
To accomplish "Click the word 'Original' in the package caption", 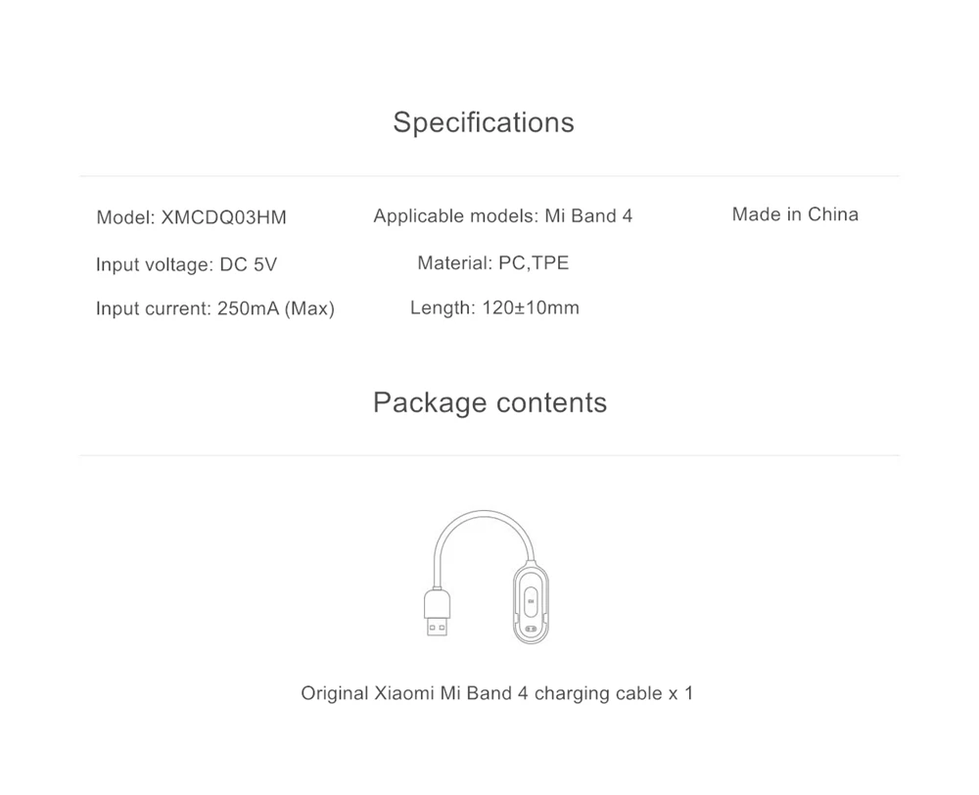I will pos(335,693).
